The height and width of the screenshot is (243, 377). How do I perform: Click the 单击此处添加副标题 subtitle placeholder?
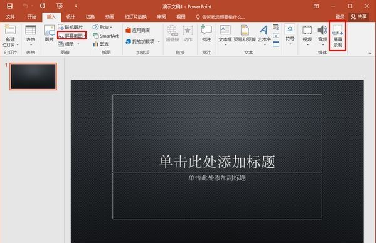(x=217, y=196)
